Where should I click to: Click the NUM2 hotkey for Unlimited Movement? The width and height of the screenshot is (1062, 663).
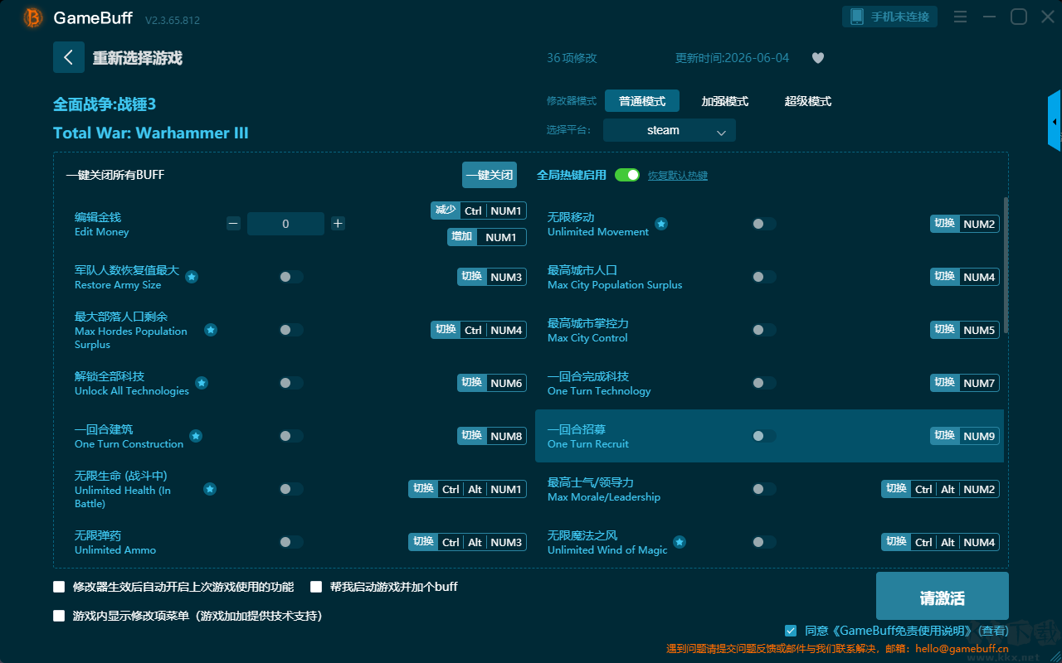(965, 224)
